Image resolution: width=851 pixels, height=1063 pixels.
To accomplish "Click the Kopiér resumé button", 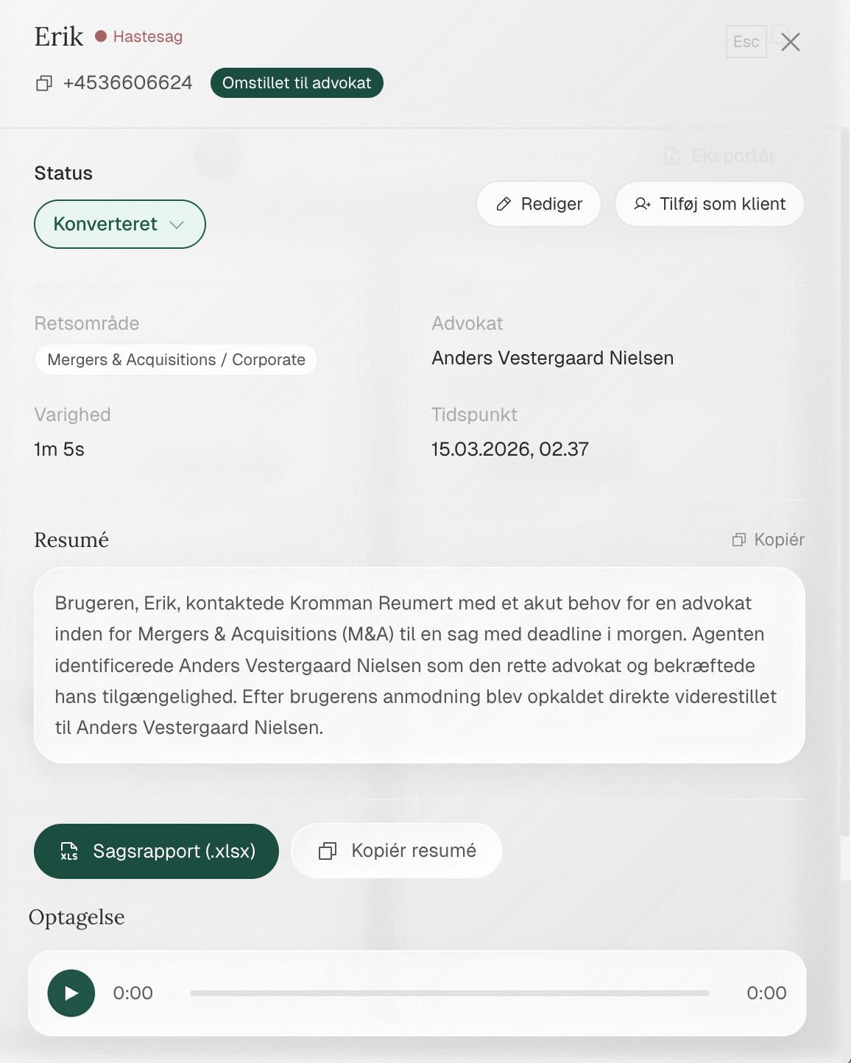I will click(x=396, y=851).
